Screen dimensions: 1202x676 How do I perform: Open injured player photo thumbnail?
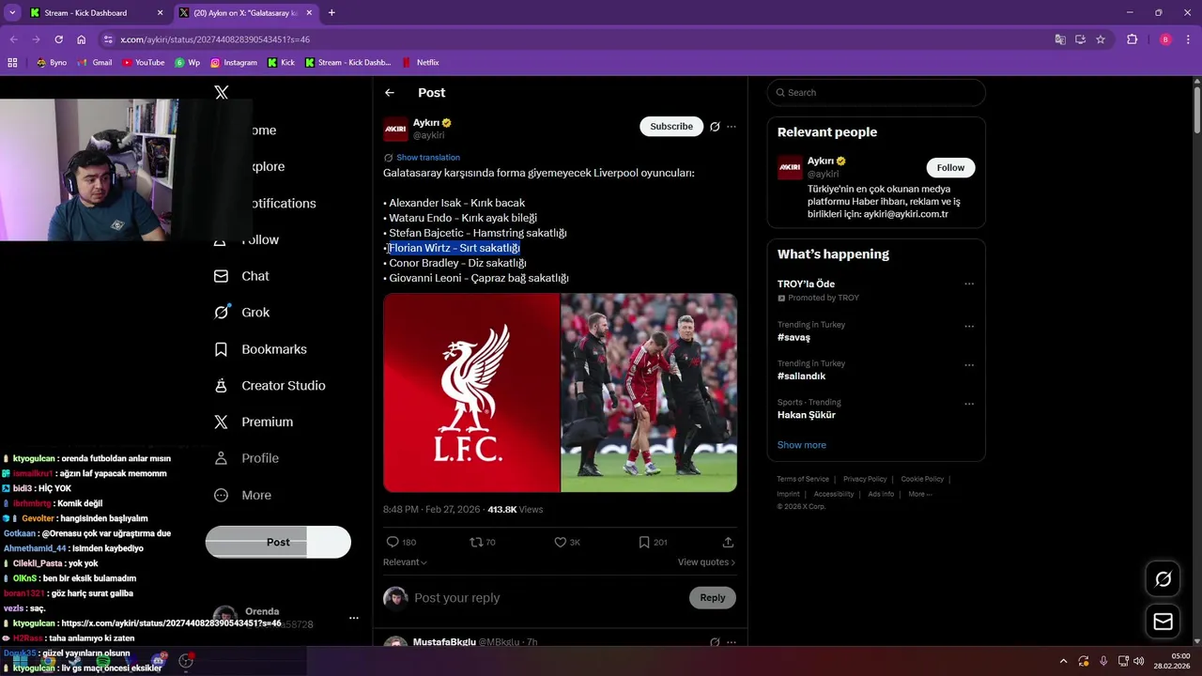[x=649, y=392]
